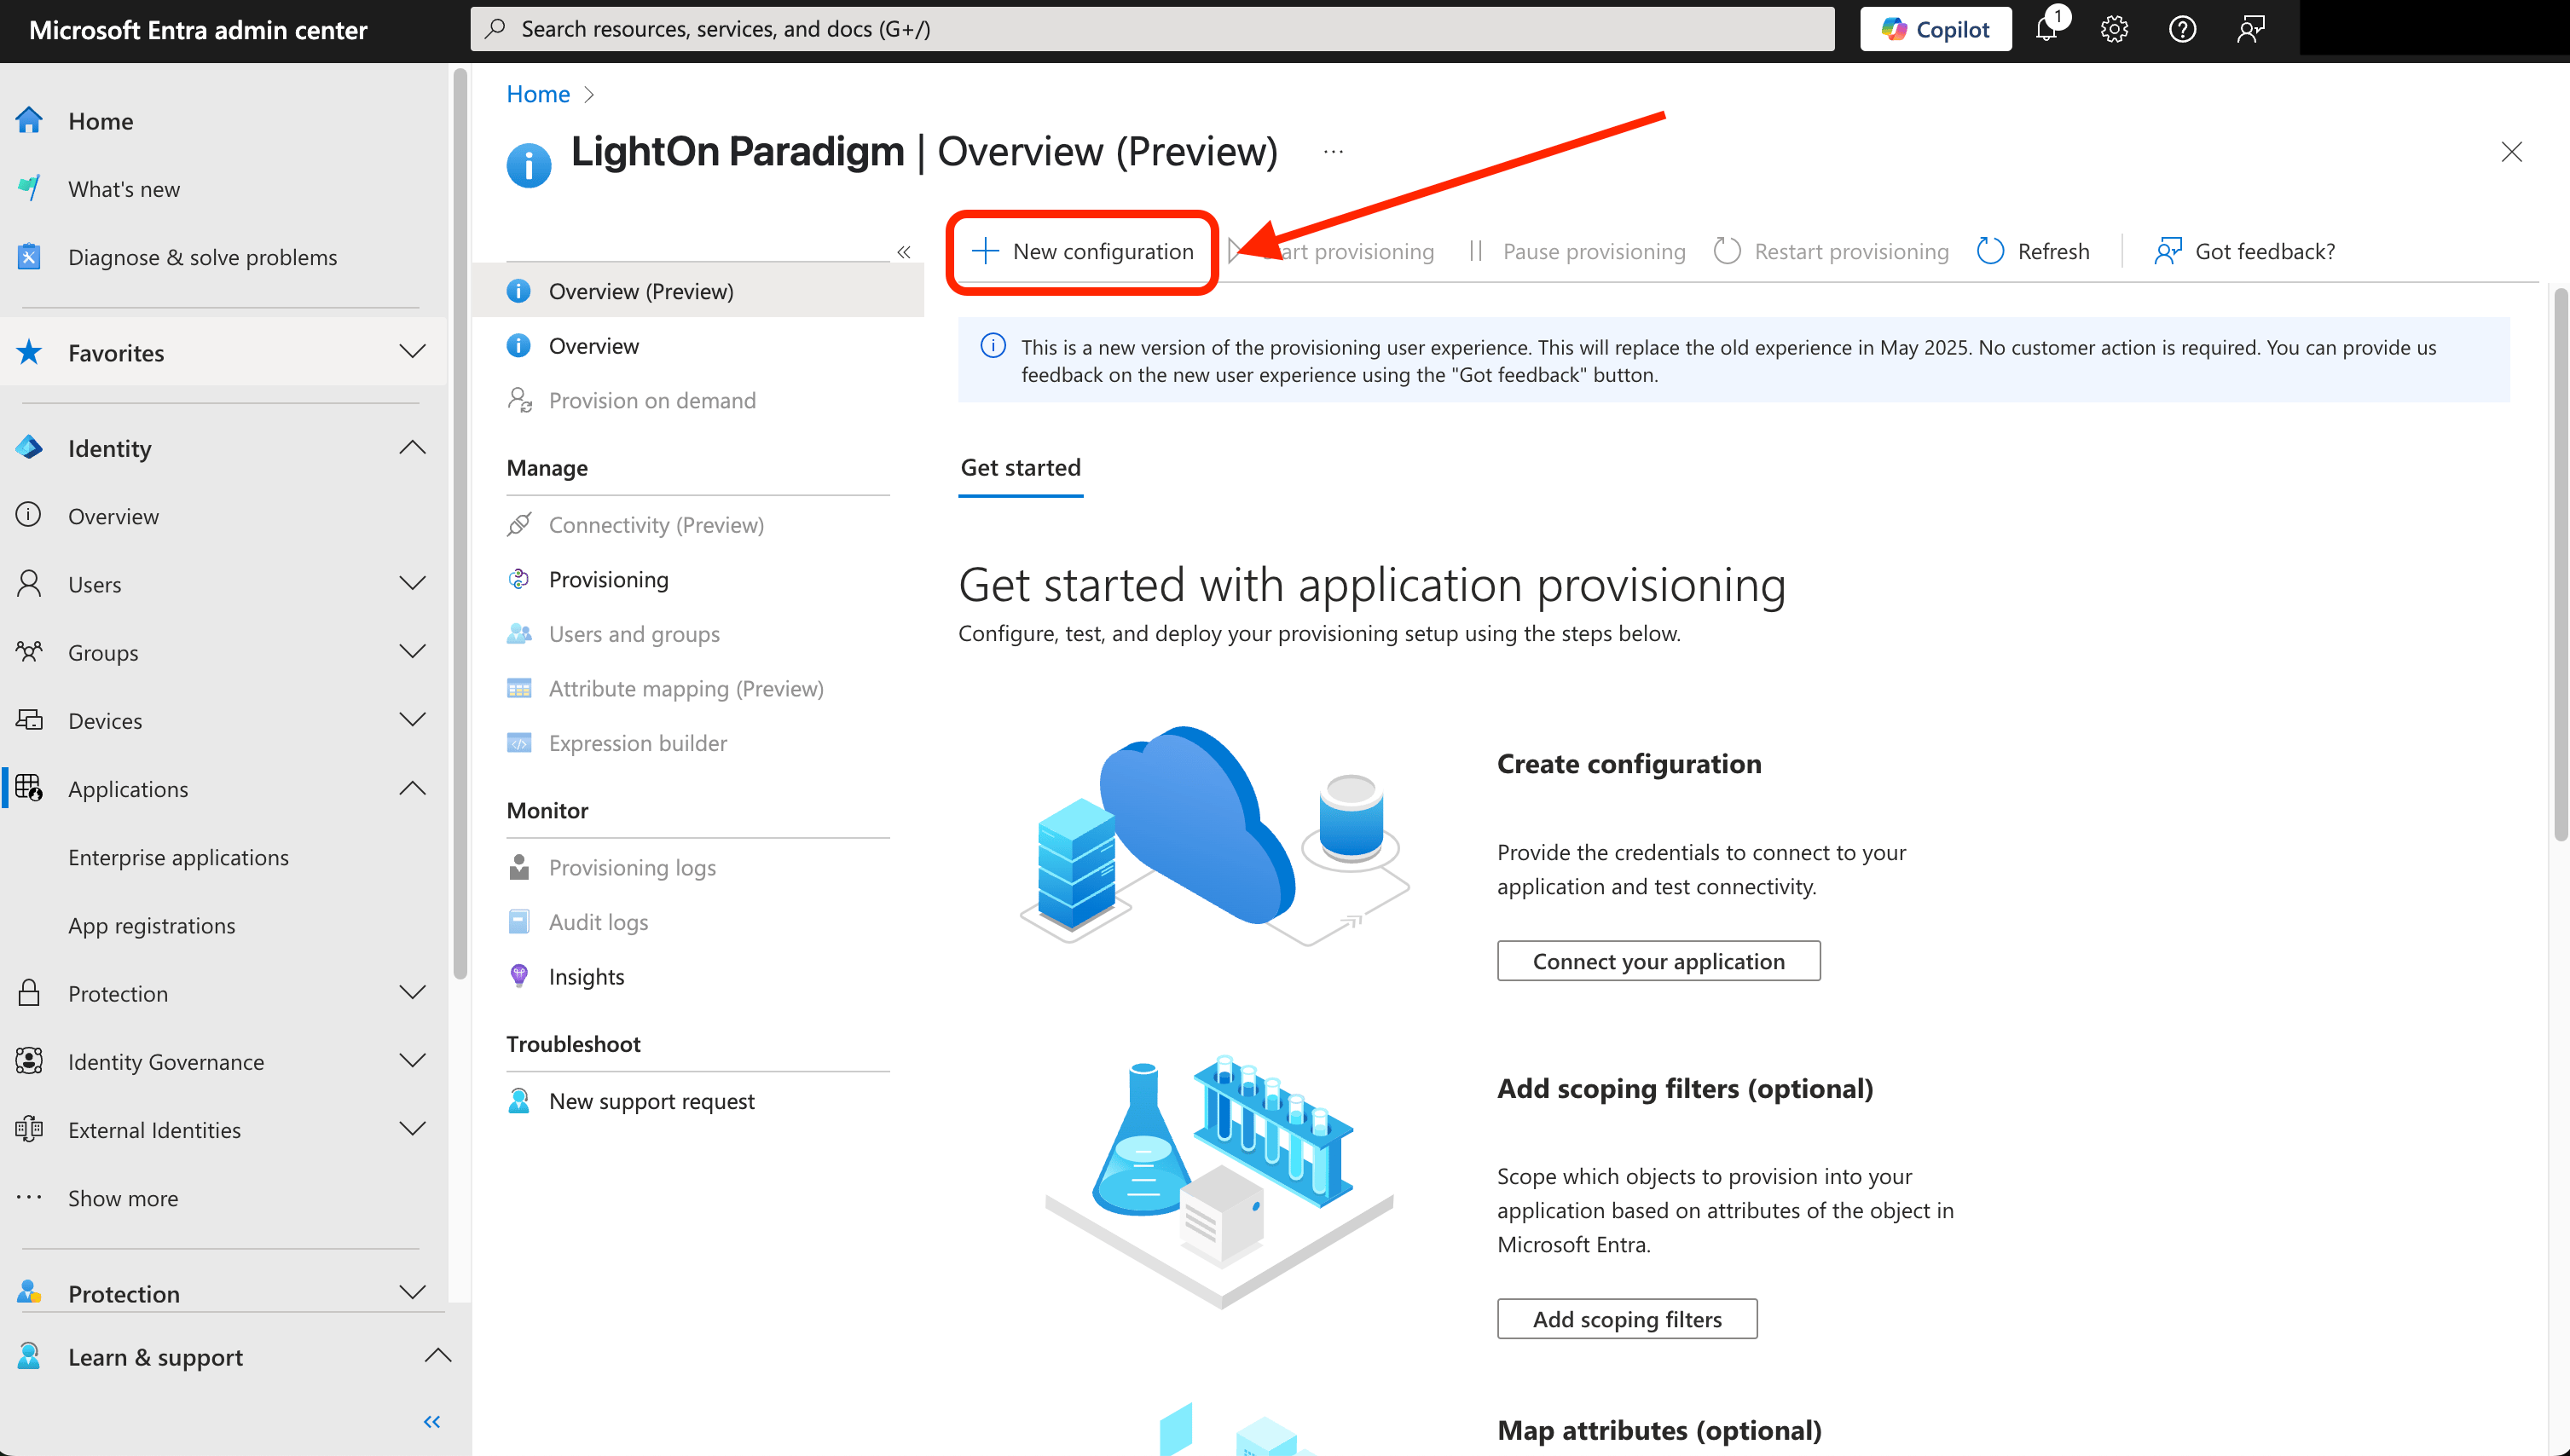Image resolution: width=2570 pixels, height=1456 pixels.
Task: Expand the Users section in sidebar
Action: click(x=412, y=584)
